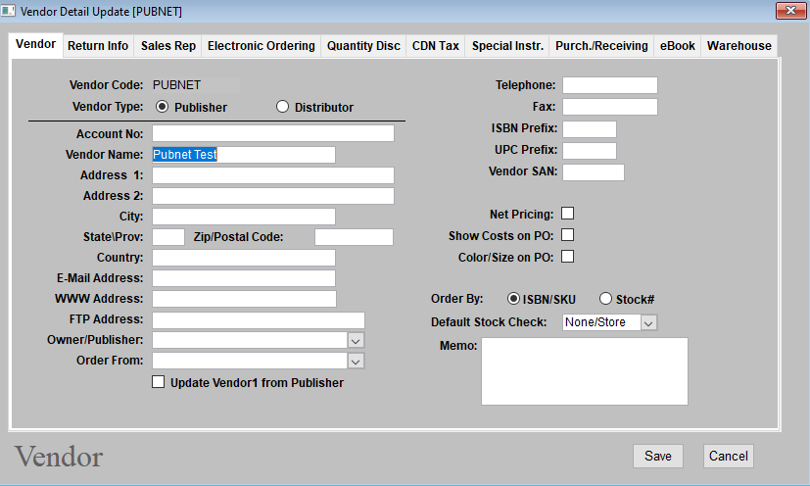810x486 pixels.
Task: Check the Color/Size on PO box
Action: [x=567, y=257]
